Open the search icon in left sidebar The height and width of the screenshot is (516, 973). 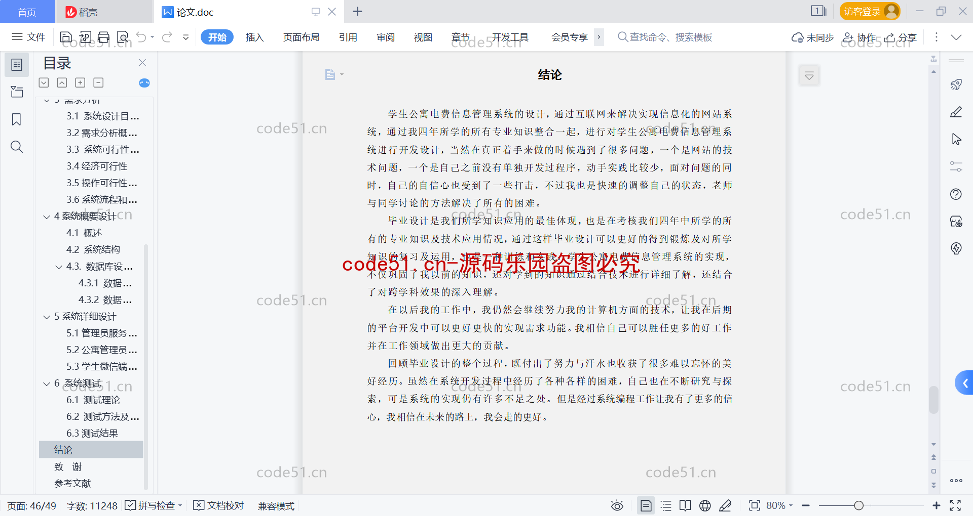tap(17, 147)
